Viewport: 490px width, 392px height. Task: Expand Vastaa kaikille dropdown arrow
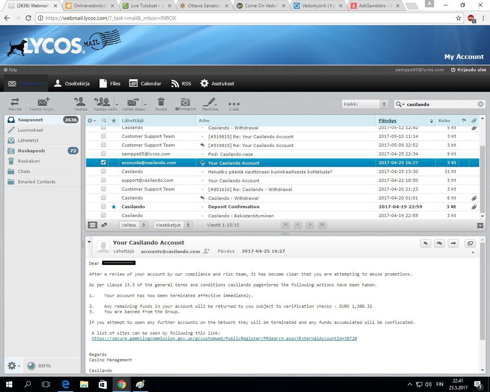(117, 104)
